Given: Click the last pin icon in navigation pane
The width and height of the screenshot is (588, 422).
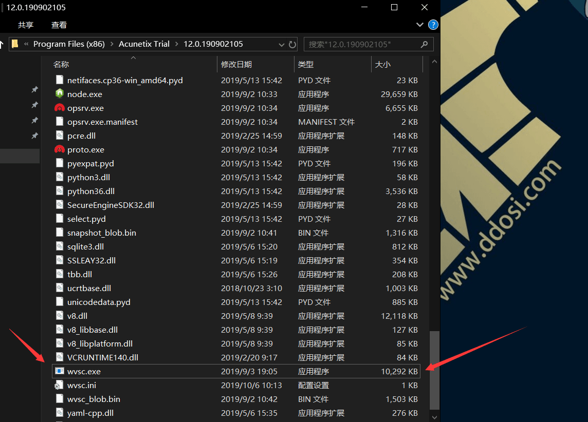Looking at the screenshot, I should pyautogui.click(x=34, y=135).
